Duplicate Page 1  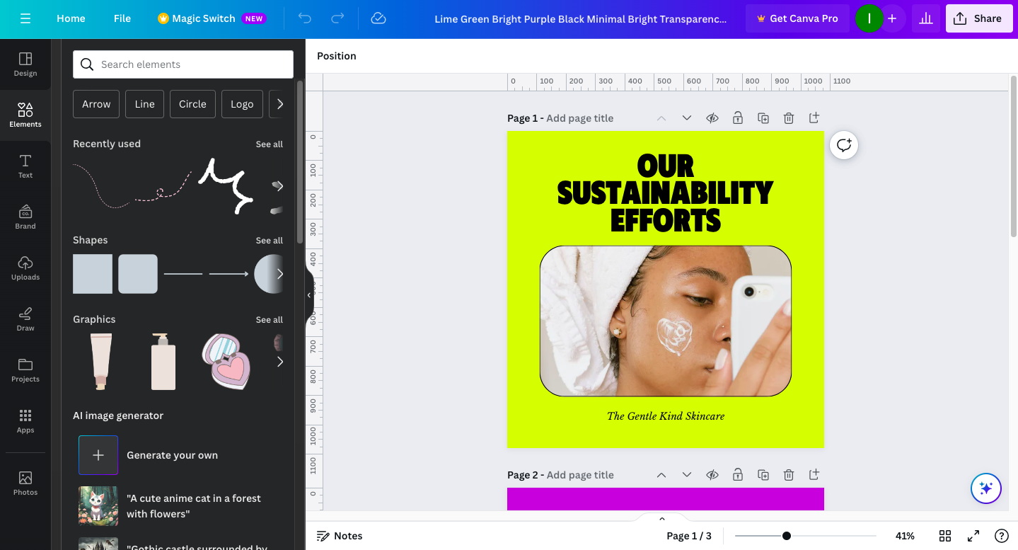click(x=763, y=118)
